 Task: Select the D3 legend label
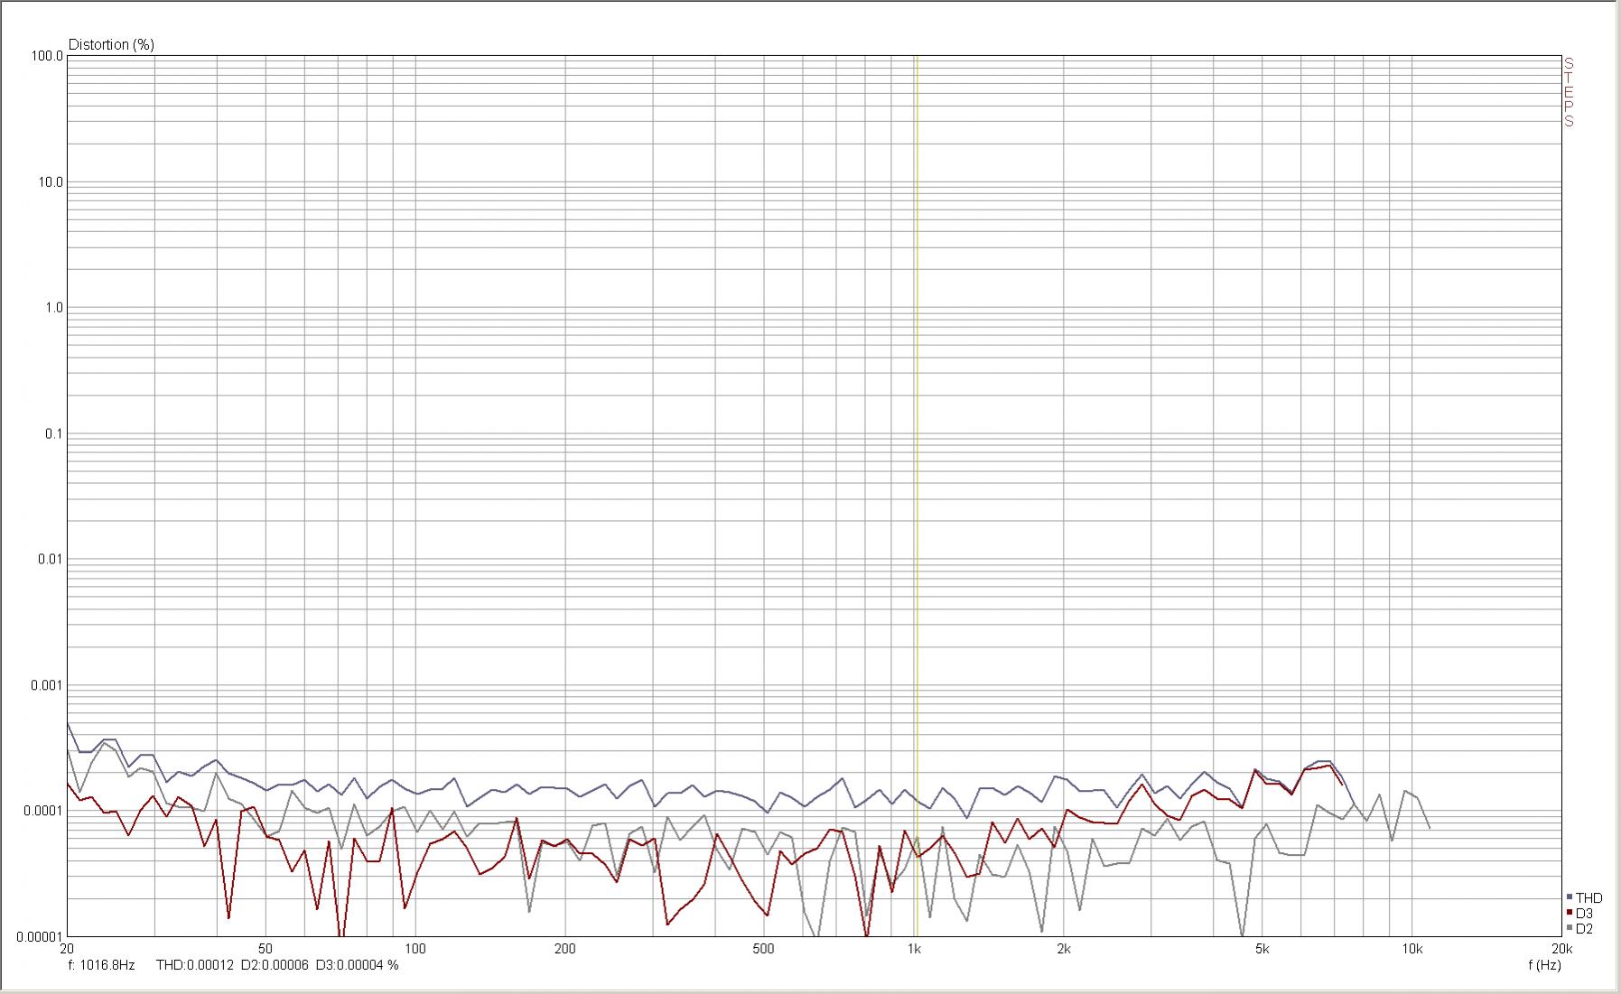(x=1584, y=913)
